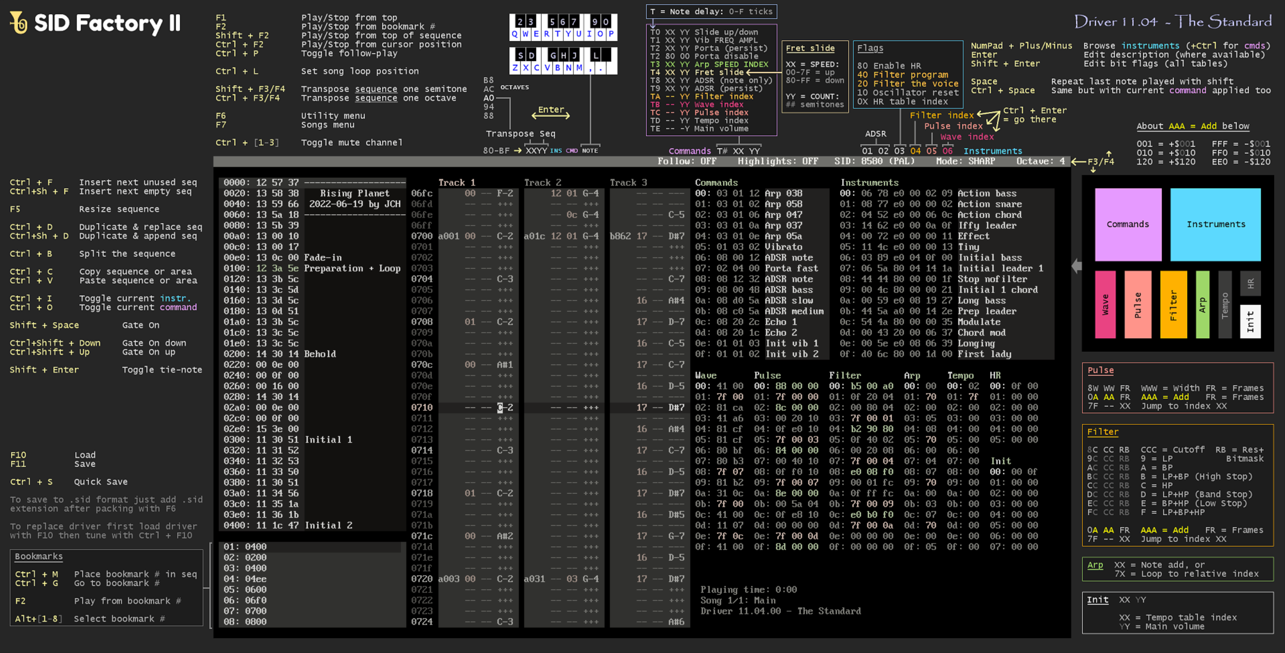
Task: Select command 05 Vibrato
Action: coord(762,247)
